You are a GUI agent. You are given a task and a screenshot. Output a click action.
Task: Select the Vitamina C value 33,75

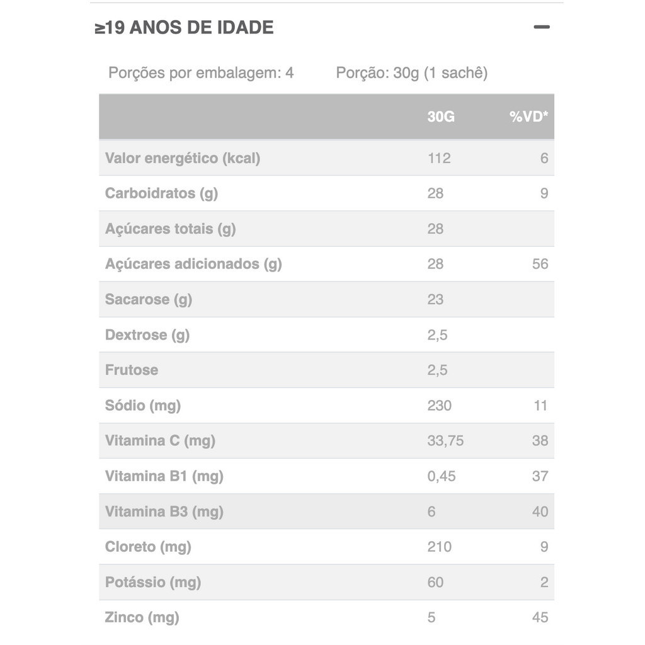click(x=445, y=441)
